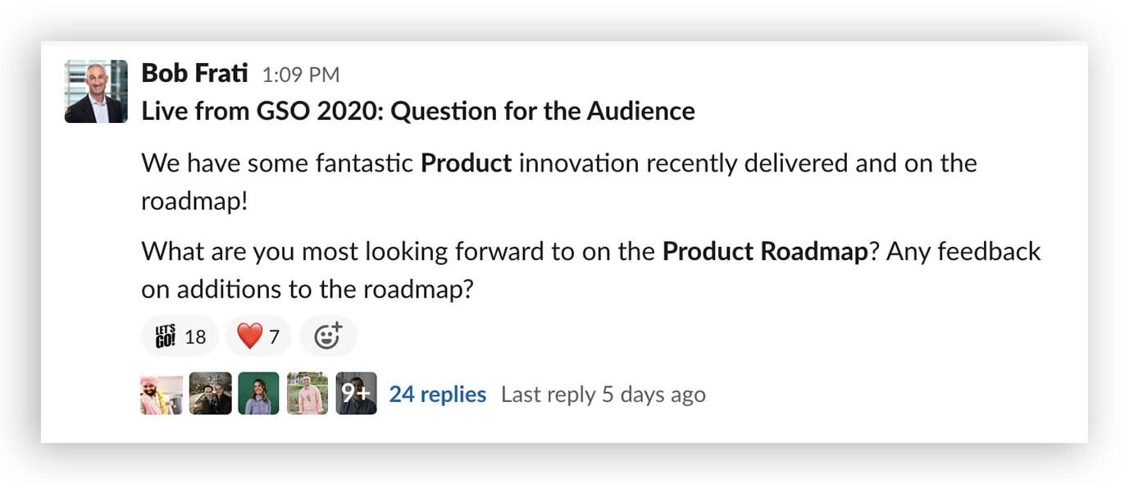The image size is (1129, 484).
Task: Click the Bob Frati sender name
Action: pos(194,73)
